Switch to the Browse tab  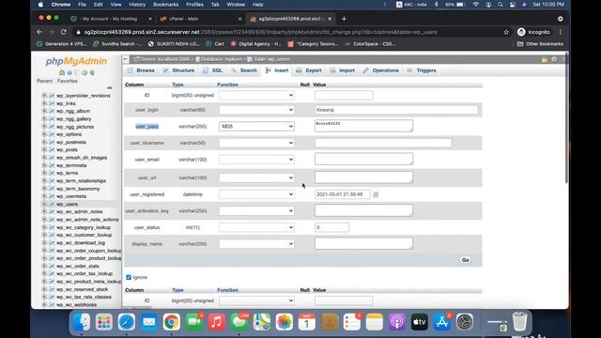click(x=141, y=70)
